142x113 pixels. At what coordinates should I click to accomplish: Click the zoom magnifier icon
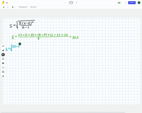click(13, 7)
